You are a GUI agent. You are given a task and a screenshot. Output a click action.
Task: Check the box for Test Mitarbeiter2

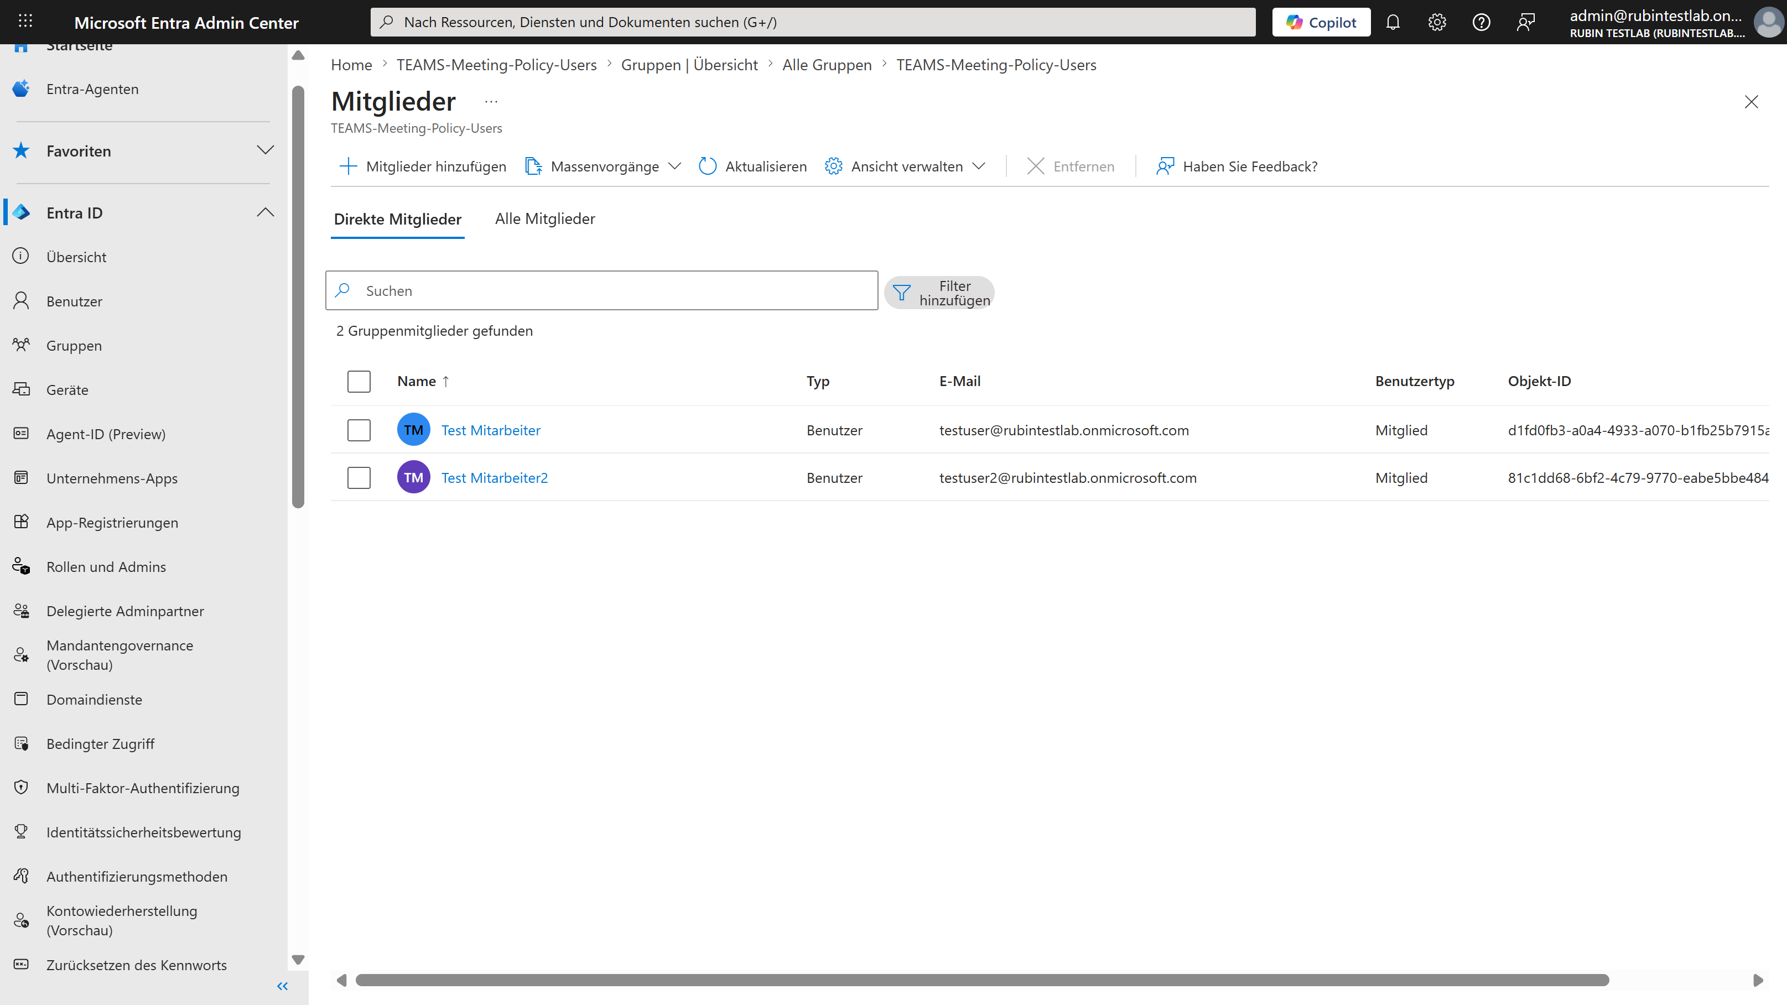pos(359,478)
